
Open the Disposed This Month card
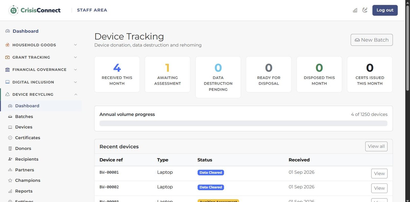tap(319, 74)
